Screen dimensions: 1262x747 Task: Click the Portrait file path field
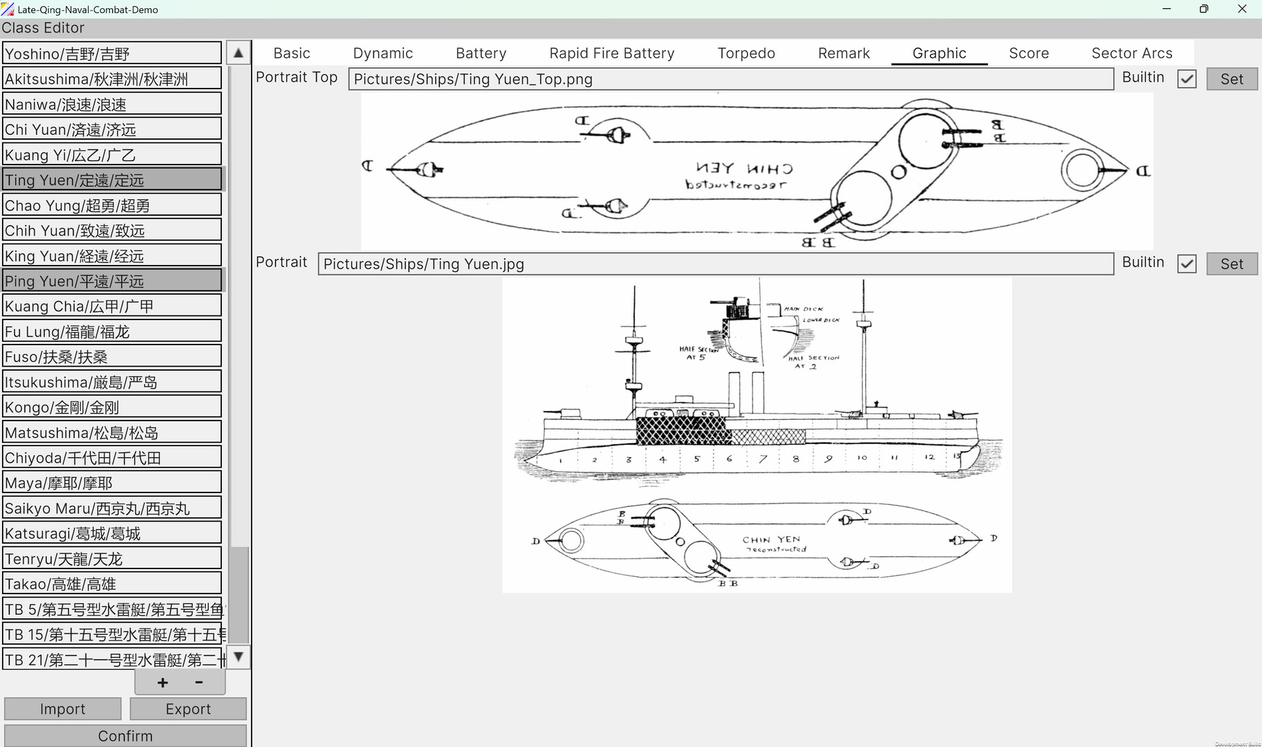pyautogui.click(x=715, y=264)
